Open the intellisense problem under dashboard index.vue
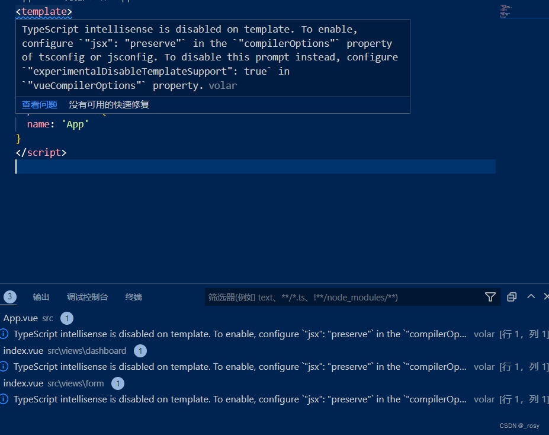This screenshot has height=435, width=549. tap(275, 367)
